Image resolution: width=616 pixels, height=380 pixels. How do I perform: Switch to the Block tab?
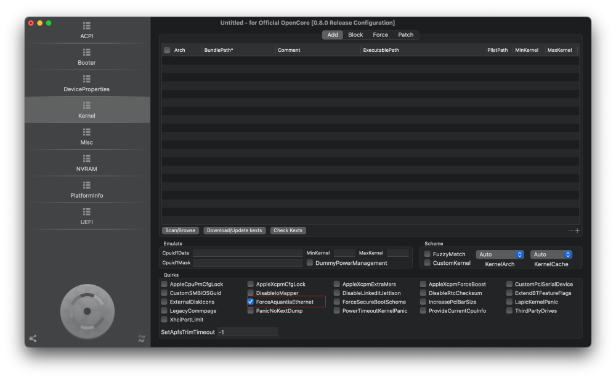[355, 35]
